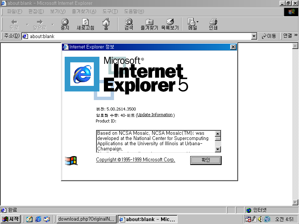Click the Copyright 1995-1999 Microsoft Corp. link
This screenshot has height=224, width=299.
tap(136, 160)
